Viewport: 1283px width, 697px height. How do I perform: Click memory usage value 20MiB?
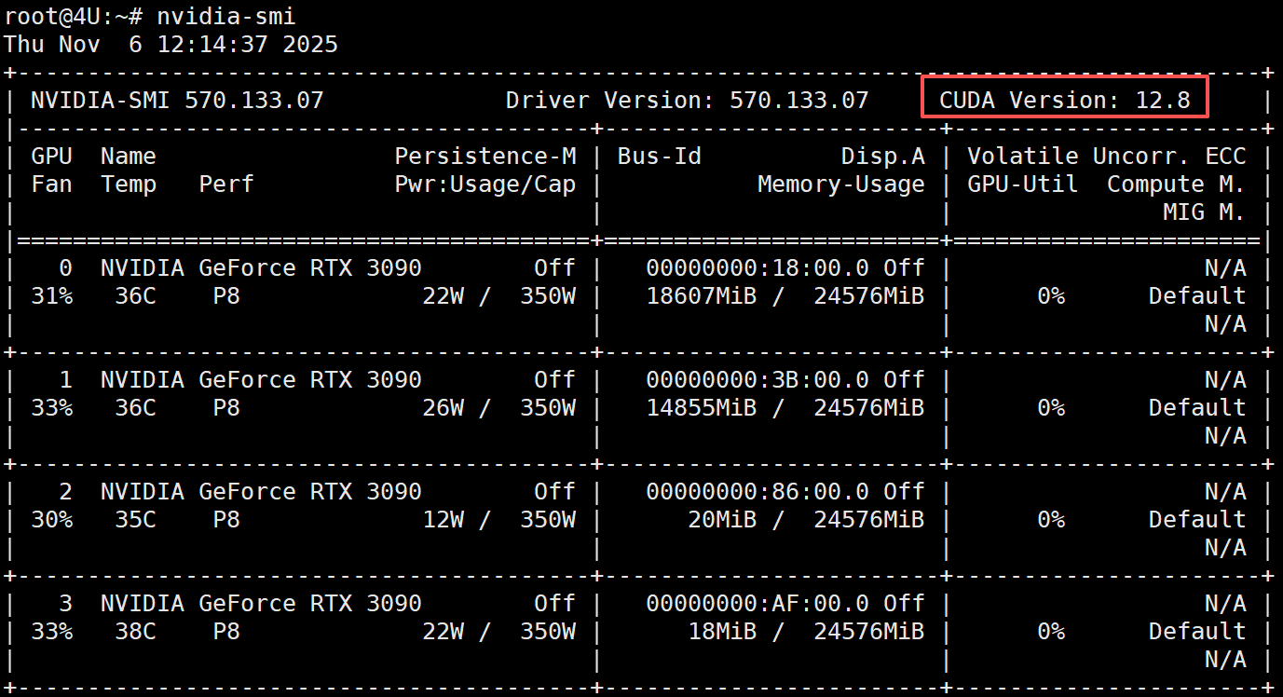[723, 519]
